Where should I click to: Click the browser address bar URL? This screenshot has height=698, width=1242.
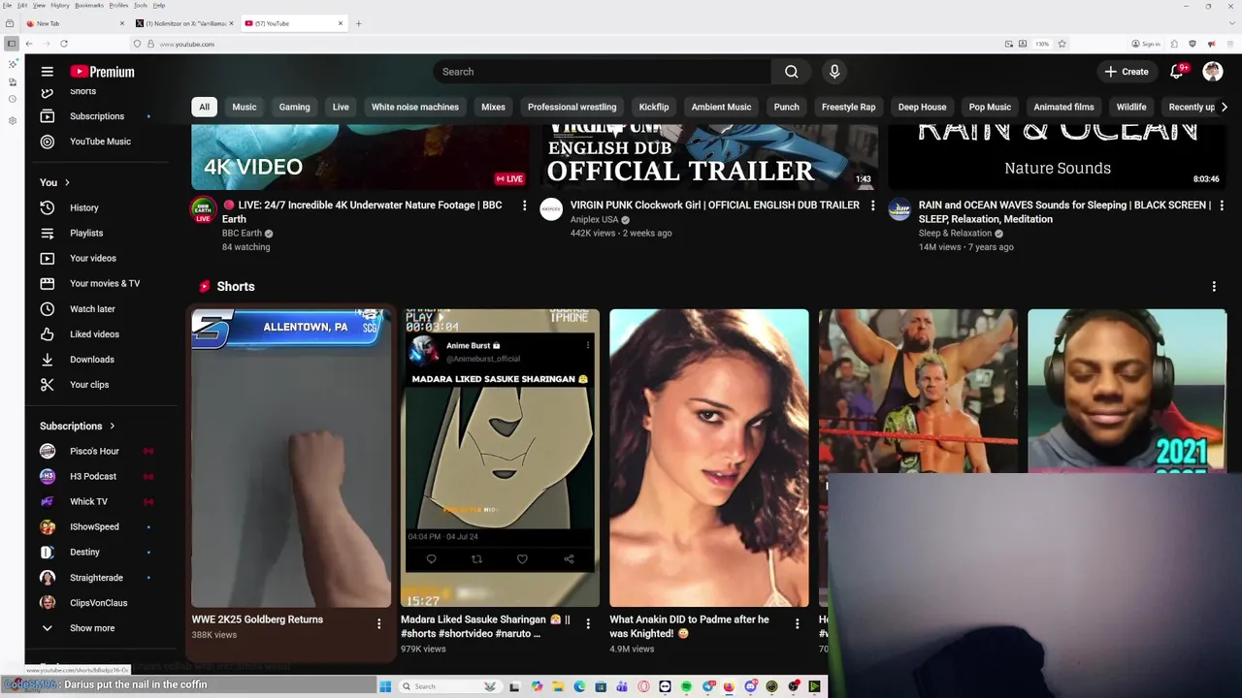187,44
